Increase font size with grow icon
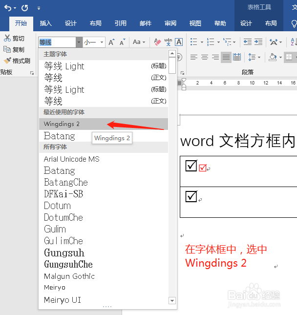297x315 pixels. pos(111,42)
